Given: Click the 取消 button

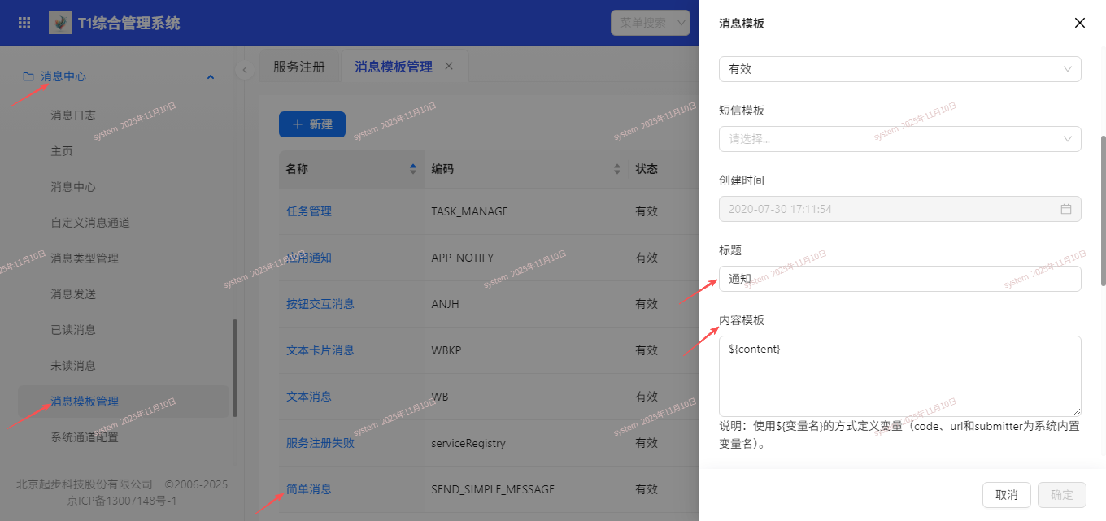Looking at the screenshot, I should click(x=1006, y=495).
